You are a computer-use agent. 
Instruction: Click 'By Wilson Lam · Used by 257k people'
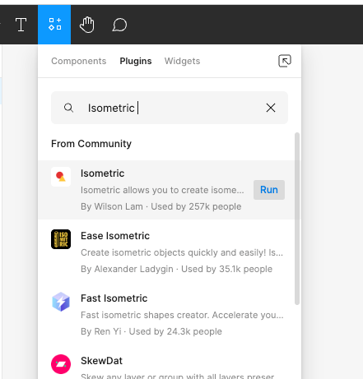(x=161, y=206)
